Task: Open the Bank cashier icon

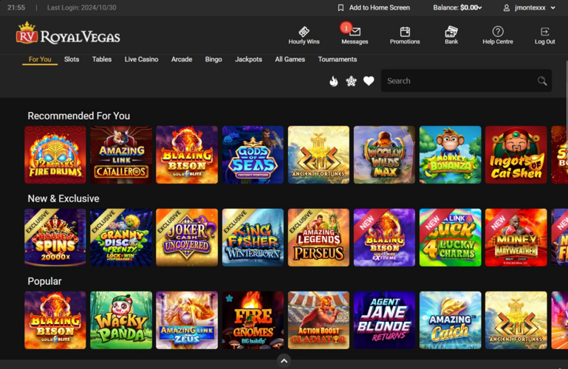Action: [451, 32]
